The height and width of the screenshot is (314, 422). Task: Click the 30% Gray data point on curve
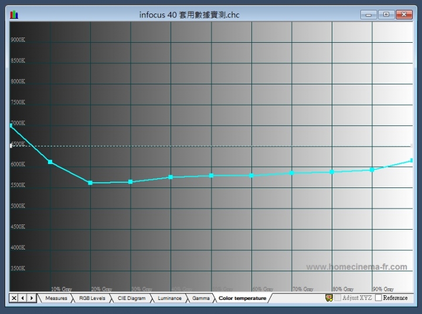130,182
